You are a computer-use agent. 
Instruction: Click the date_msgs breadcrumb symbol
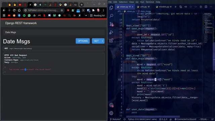(x=145, y=11)
